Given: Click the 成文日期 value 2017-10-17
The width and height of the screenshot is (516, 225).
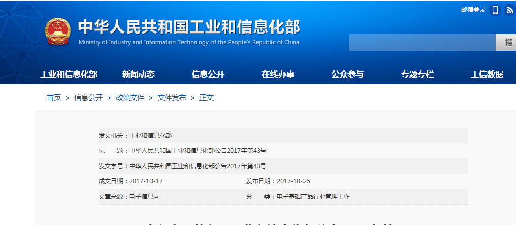Looking at the screenshot, I should (x=146, y=181).
